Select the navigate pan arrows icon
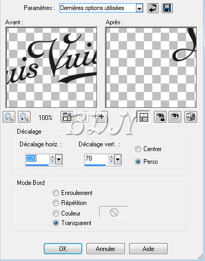 coord(101,117)
